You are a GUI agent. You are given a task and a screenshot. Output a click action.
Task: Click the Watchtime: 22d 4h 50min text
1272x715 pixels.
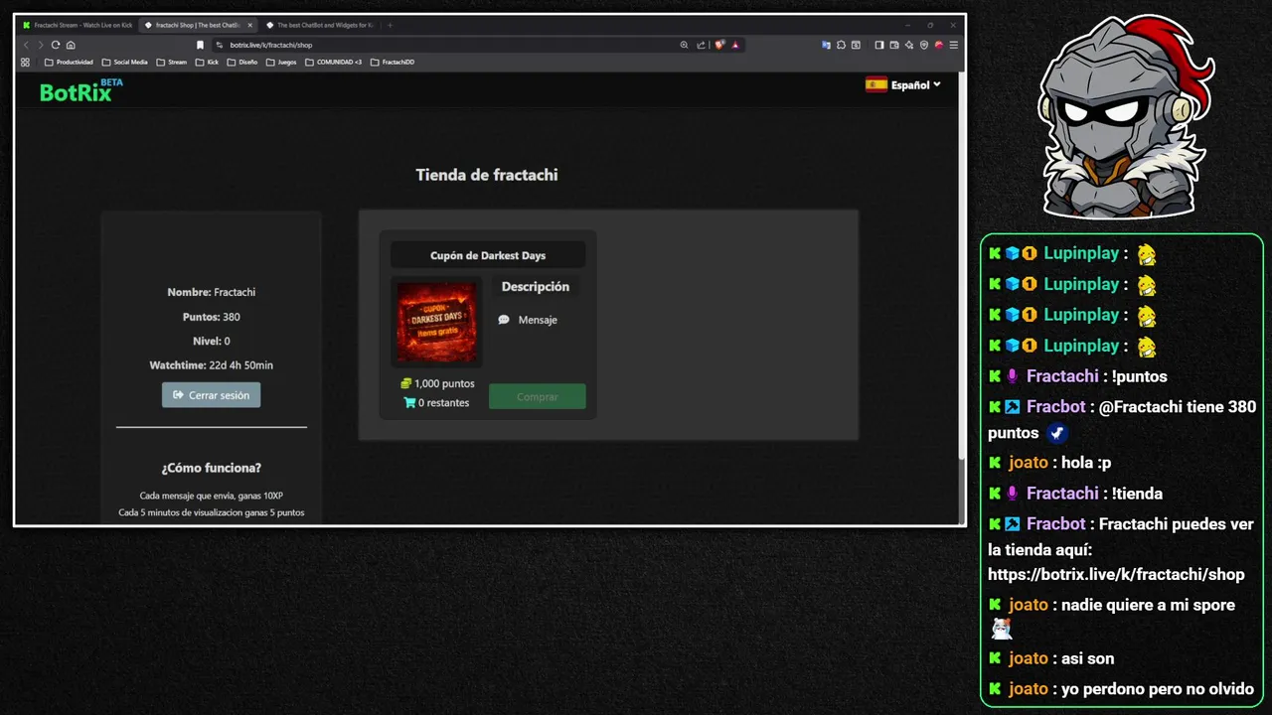(x=212, y=365)
